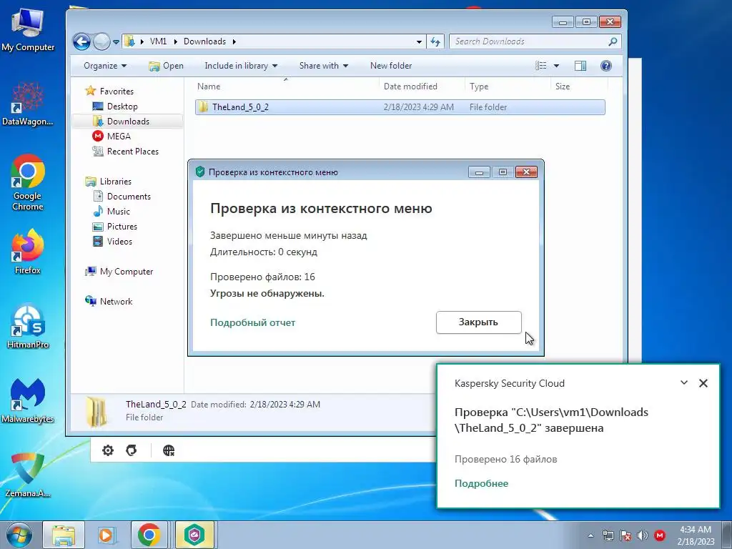
Task: Refresh the Downloads folder view
Action: tap(435, 41)
